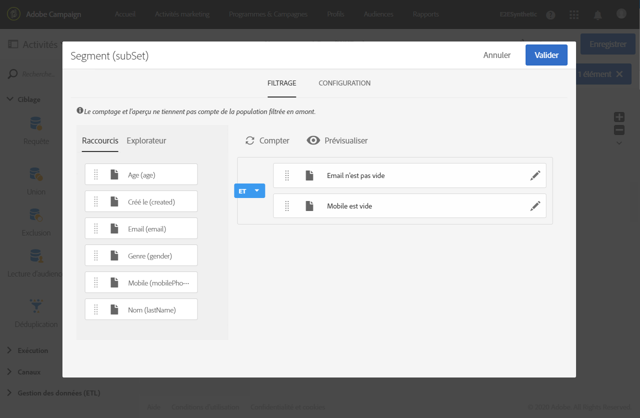640x418 pixels.
Task: Select the Genre (gender) file icon
Action: (114, 255)
